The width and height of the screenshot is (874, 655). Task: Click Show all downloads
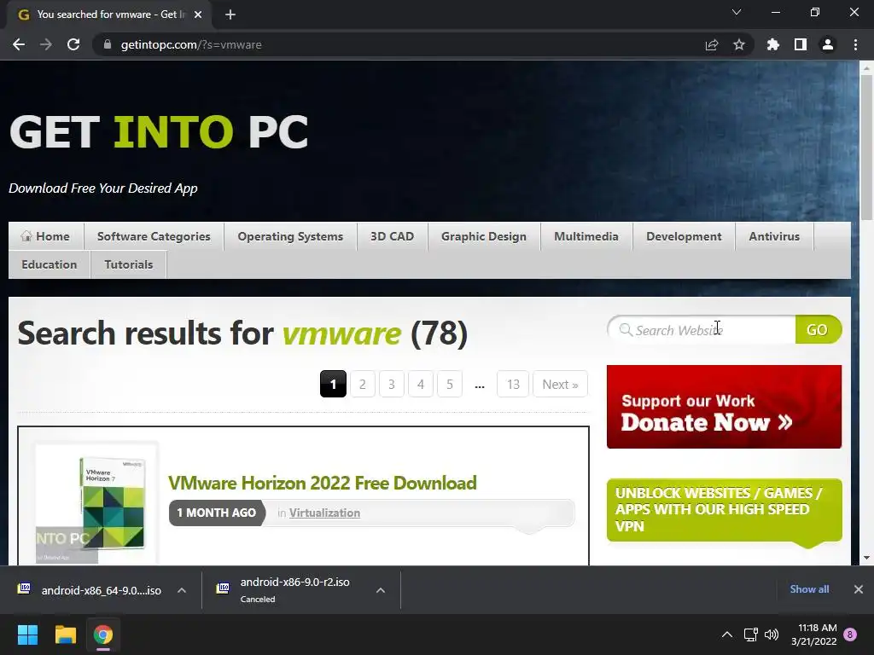point(809,589)
